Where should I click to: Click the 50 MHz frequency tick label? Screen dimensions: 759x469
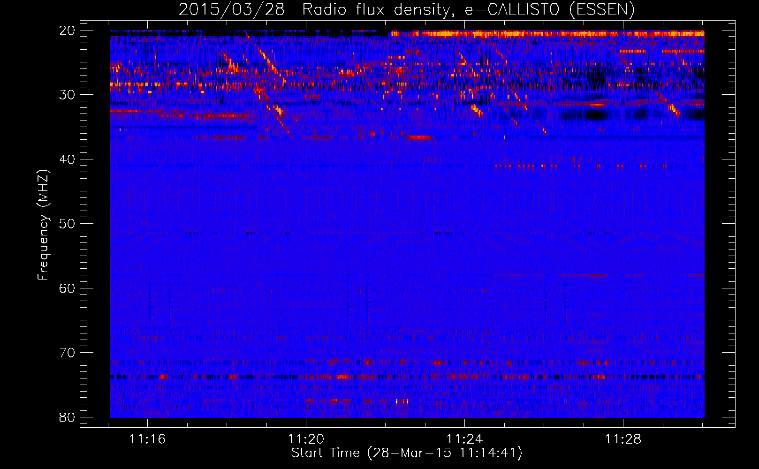[67, 224]
